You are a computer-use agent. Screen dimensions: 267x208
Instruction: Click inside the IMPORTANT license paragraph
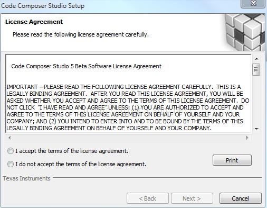pyautogui.click(x=128, y=107)
